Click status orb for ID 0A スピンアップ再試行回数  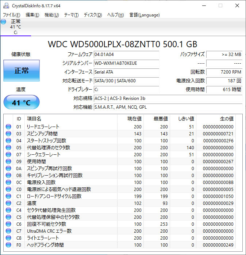point(8,168)
